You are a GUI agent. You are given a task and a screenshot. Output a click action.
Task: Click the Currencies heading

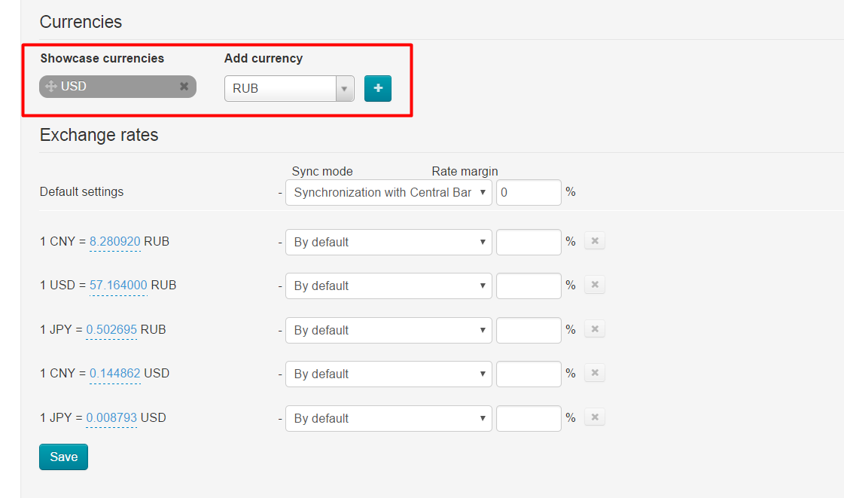tap(81, 22)
